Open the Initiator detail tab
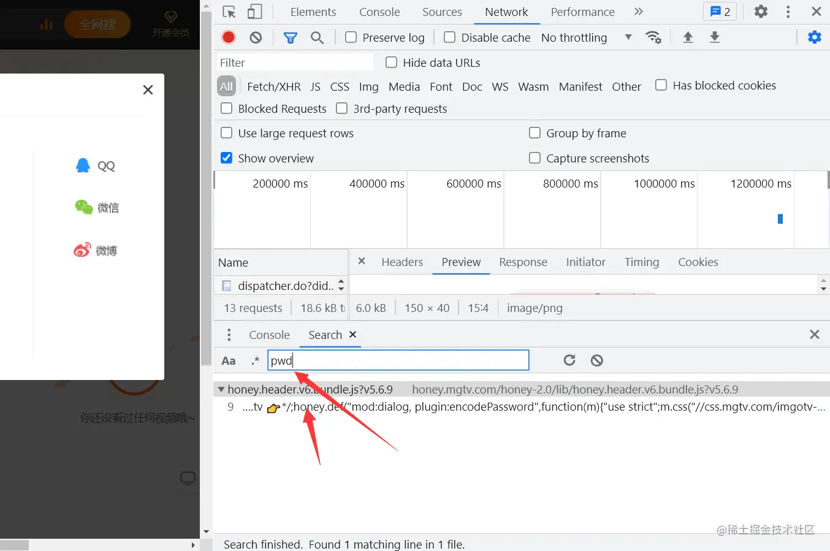830x551 pixels. (585, 262)
